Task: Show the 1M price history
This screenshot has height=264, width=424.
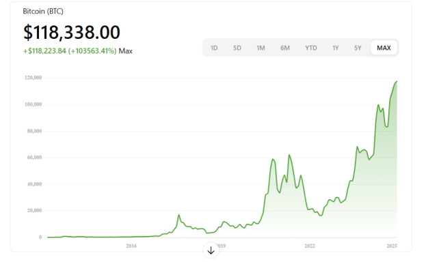Action: click(261, 48)
